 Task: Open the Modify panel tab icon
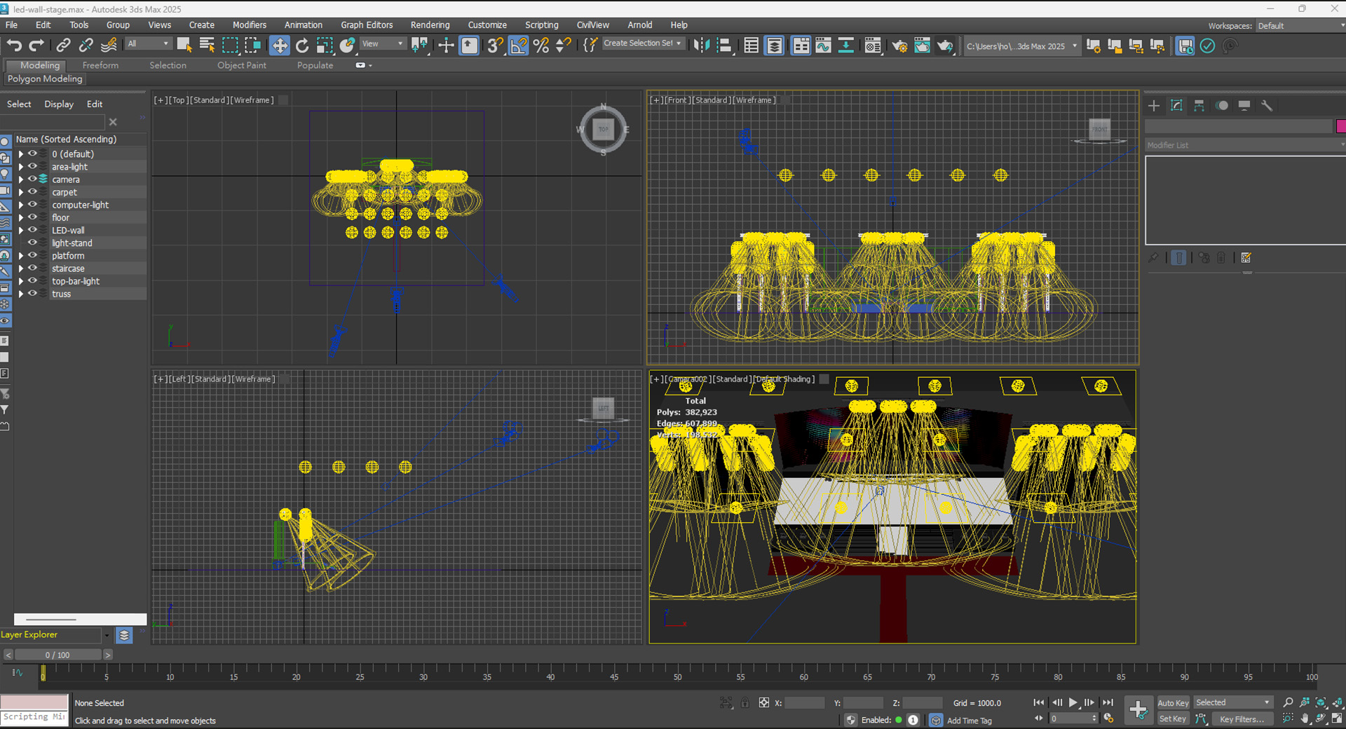pos(1176,105)
